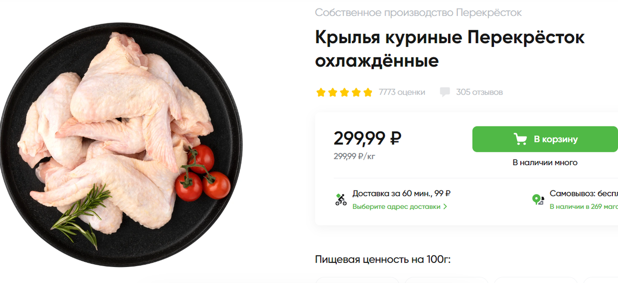Click the Пищевая ценность на 100г heading
618x283 pixels.
click(x=383, y=259)
